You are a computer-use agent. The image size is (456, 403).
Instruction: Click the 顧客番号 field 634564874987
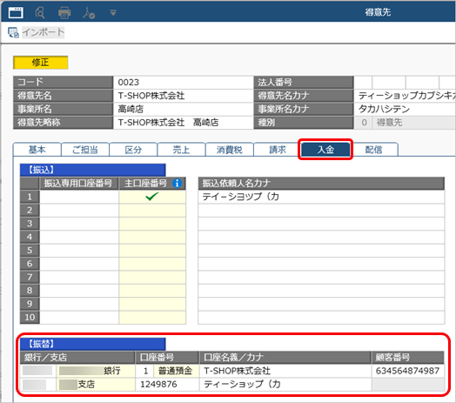coord(408,371)
